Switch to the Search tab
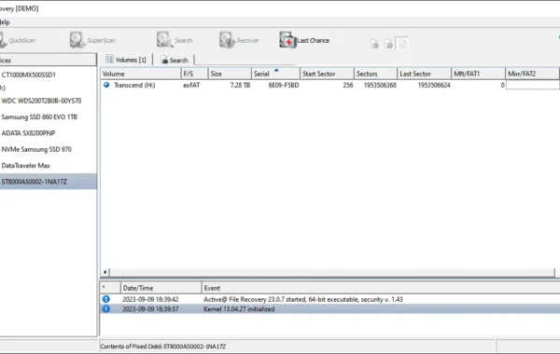Image resolution: width=560 pixels, height=354 pixels. coord(174,61)
